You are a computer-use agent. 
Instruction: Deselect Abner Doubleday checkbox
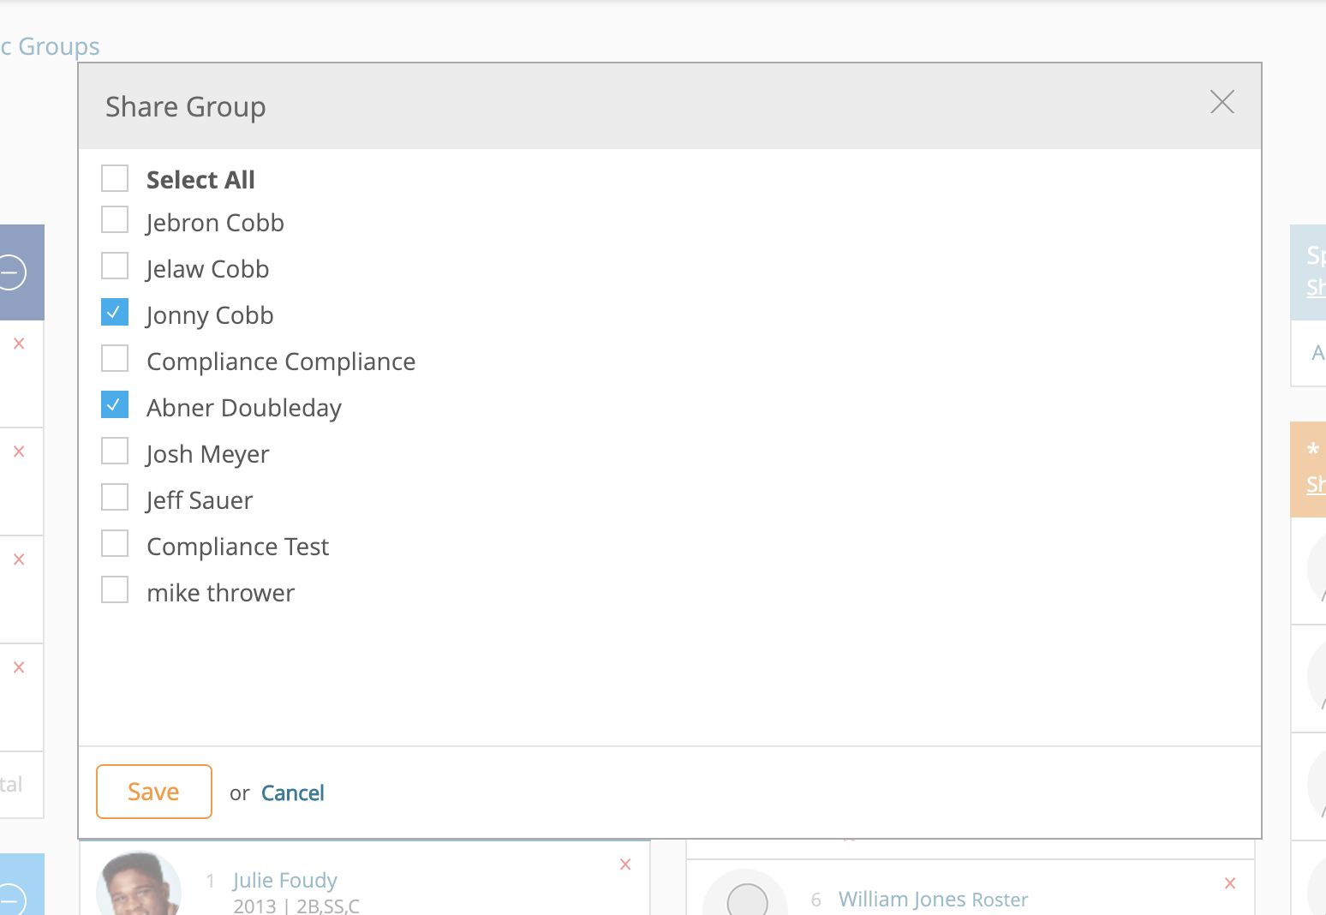115,405
